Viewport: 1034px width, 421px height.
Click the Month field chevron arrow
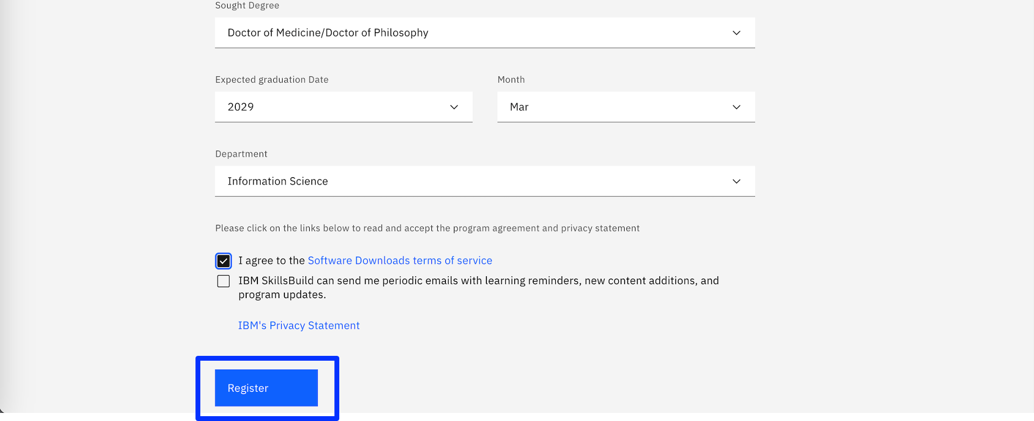click(736, 107)
